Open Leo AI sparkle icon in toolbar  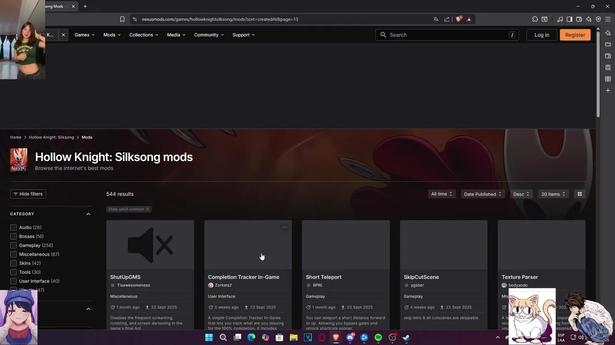tap(589, 19)
